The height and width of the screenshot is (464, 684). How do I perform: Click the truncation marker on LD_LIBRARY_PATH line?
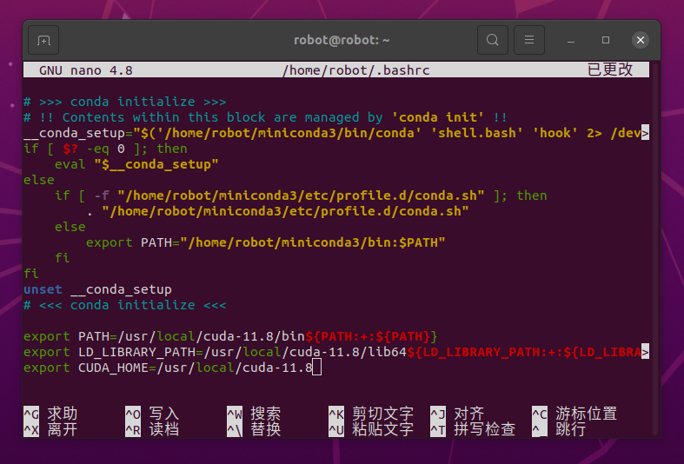[x=645, y=352]
